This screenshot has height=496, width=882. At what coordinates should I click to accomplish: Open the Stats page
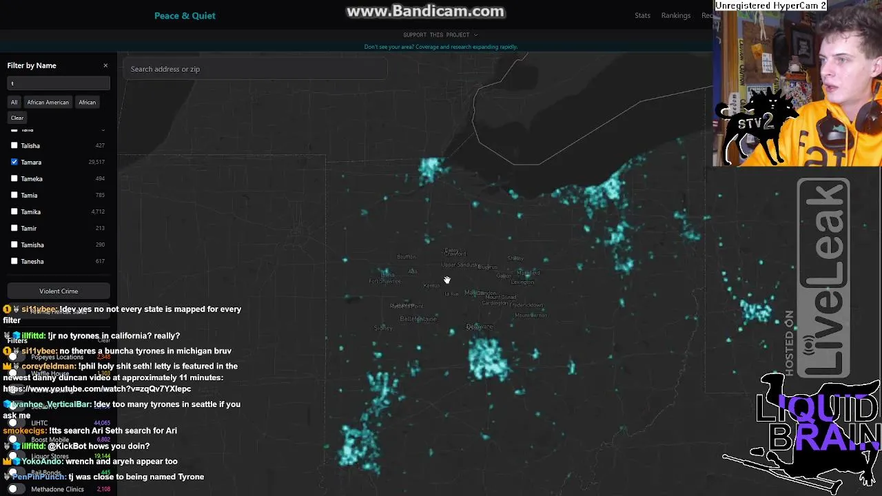(x=642, y=15)
